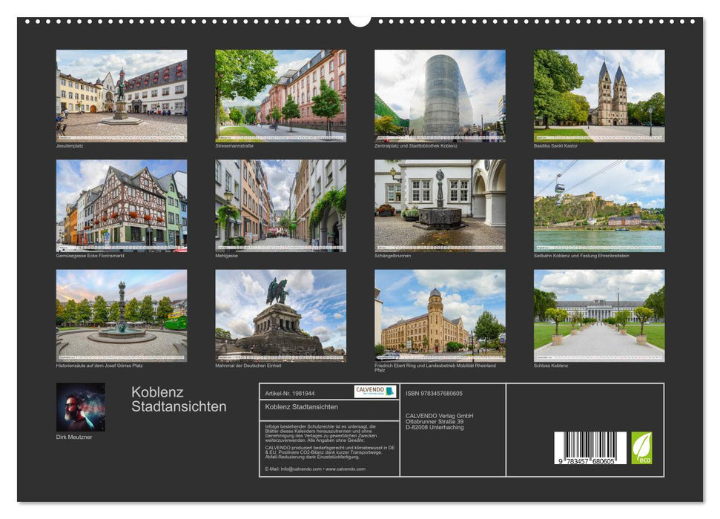Image resolution: width=720 pixels, height=519 pixels.
Task: Click Dirk Meutzner's portrait photo
Action: coord(80,407)
